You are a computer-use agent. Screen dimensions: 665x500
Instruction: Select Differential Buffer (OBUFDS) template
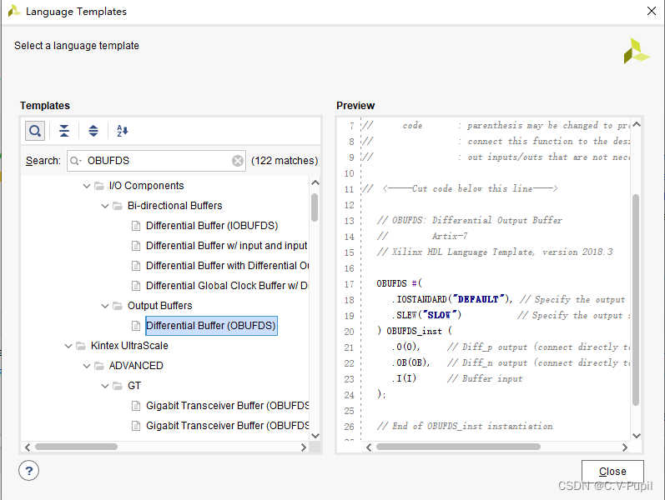click(211, 326)
